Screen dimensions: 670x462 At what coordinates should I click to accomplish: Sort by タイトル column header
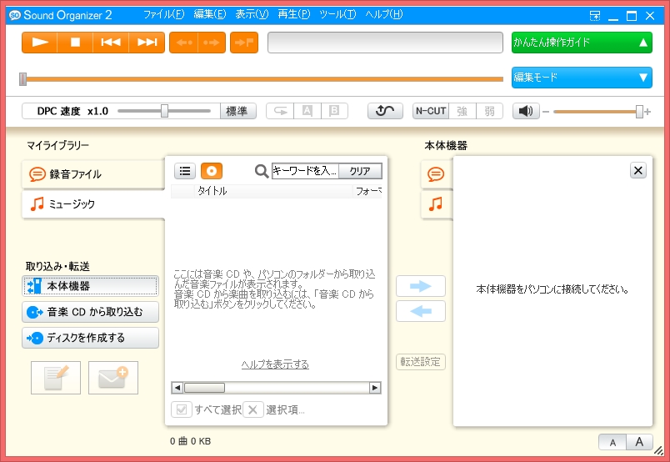[273, 191]
